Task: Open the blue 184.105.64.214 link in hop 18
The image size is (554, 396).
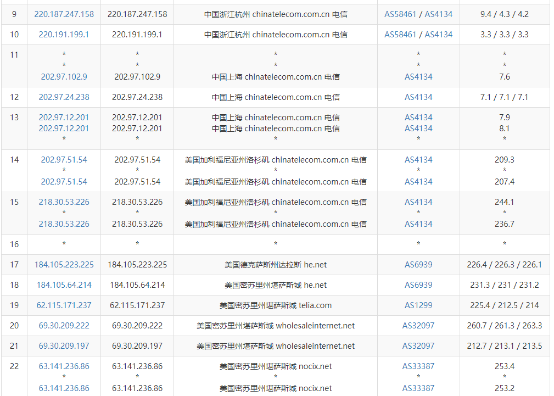Action: tap(64, 285)
